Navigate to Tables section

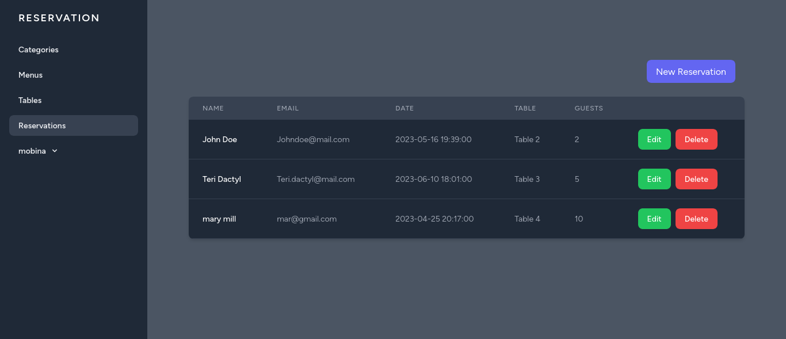coord(74,100)
